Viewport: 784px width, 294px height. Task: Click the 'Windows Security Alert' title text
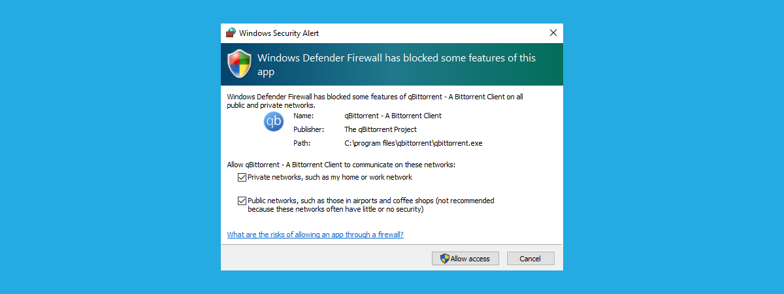click(x=279, y=33)
